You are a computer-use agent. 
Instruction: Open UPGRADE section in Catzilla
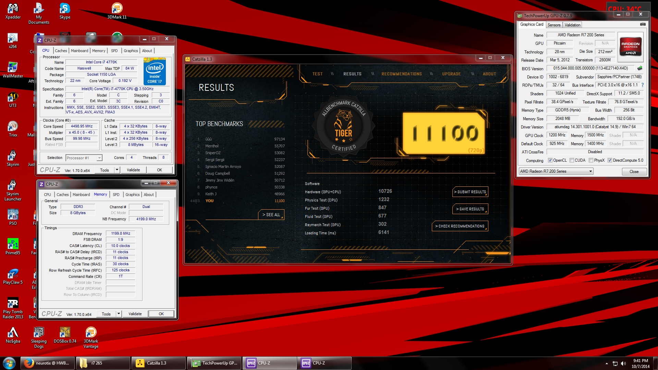pos(451,74)
